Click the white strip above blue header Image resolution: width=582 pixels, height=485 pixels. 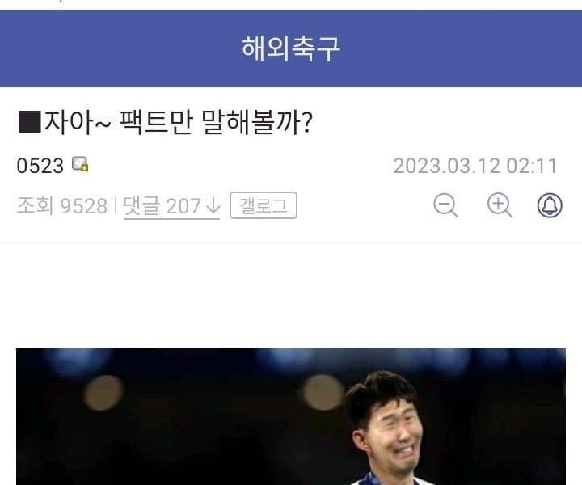[x=291, y=5]
